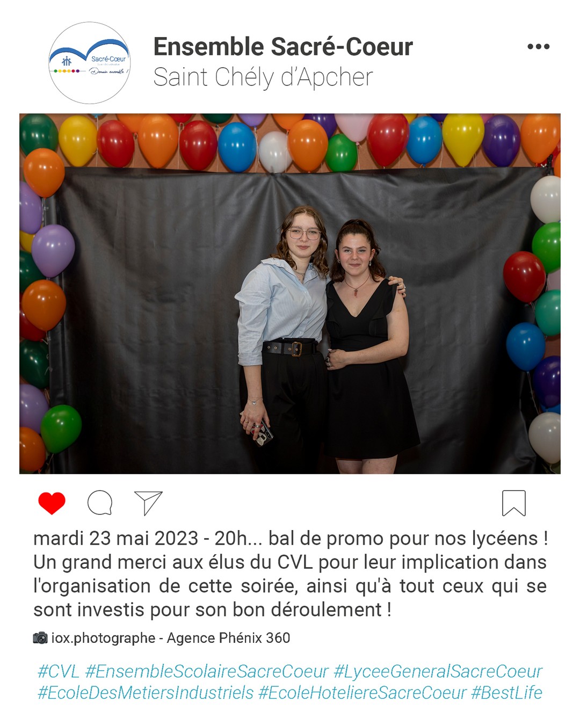Viewport: 580px width, 725px height.
Task: Click the caption line mentioning CVL
Action: coord(290,562)
